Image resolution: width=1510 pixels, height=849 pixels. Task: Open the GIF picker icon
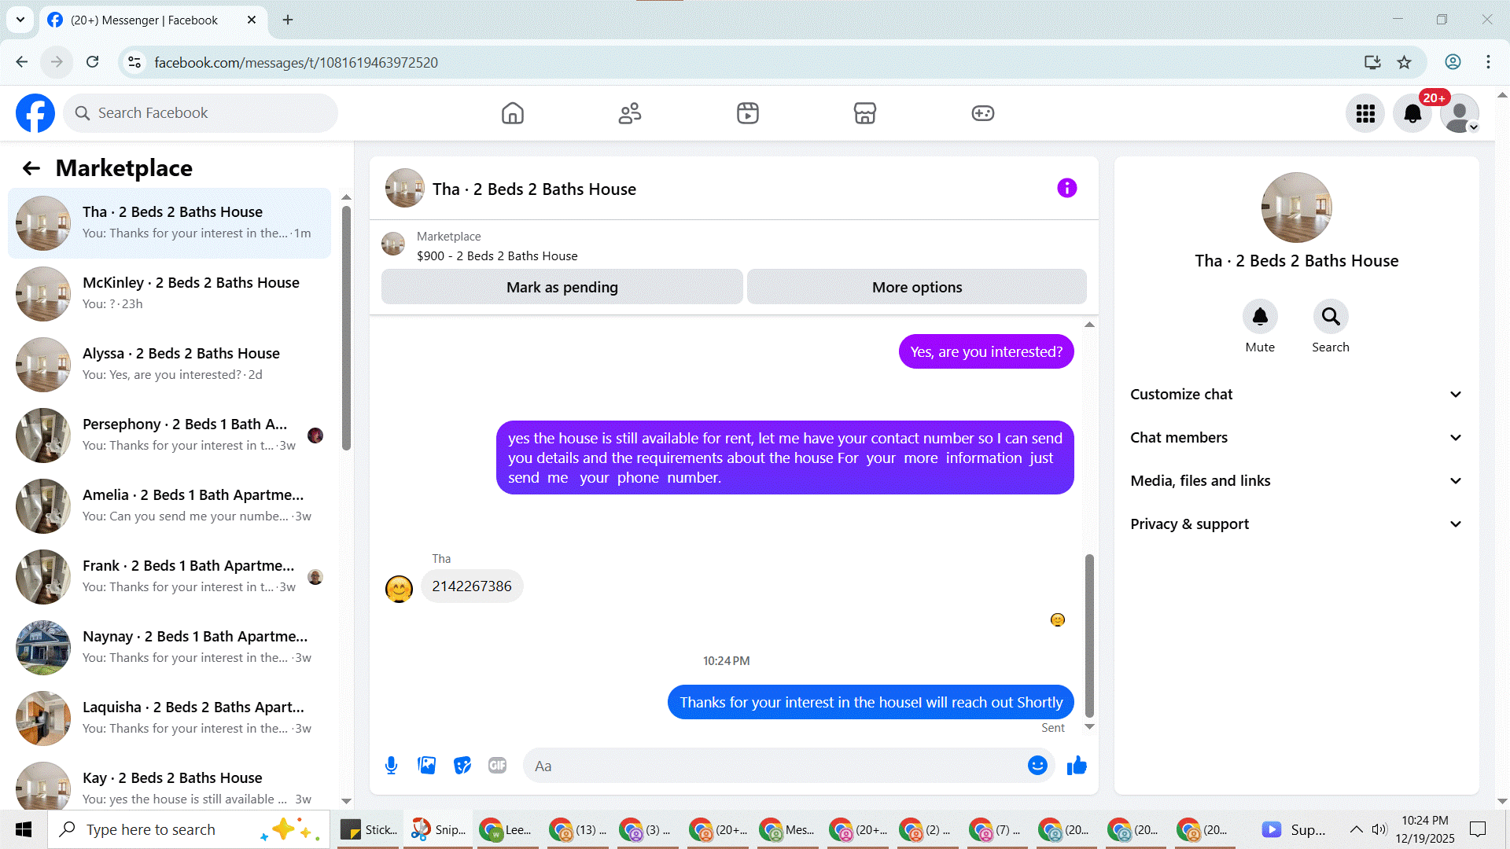[x=497, y=766]
